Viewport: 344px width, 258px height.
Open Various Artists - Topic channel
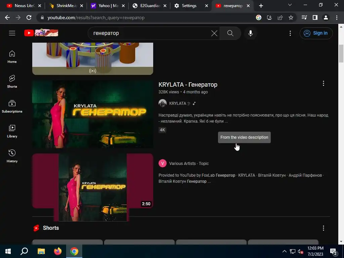(x=189, y=164)
